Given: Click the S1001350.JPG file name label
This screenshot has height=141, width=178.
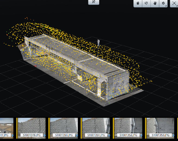Looking at the screenshot, I should 64,135.
